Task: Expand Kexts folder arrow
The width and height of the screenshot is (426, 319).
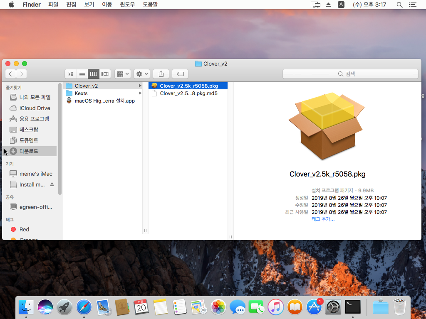Action: [140, 93]
